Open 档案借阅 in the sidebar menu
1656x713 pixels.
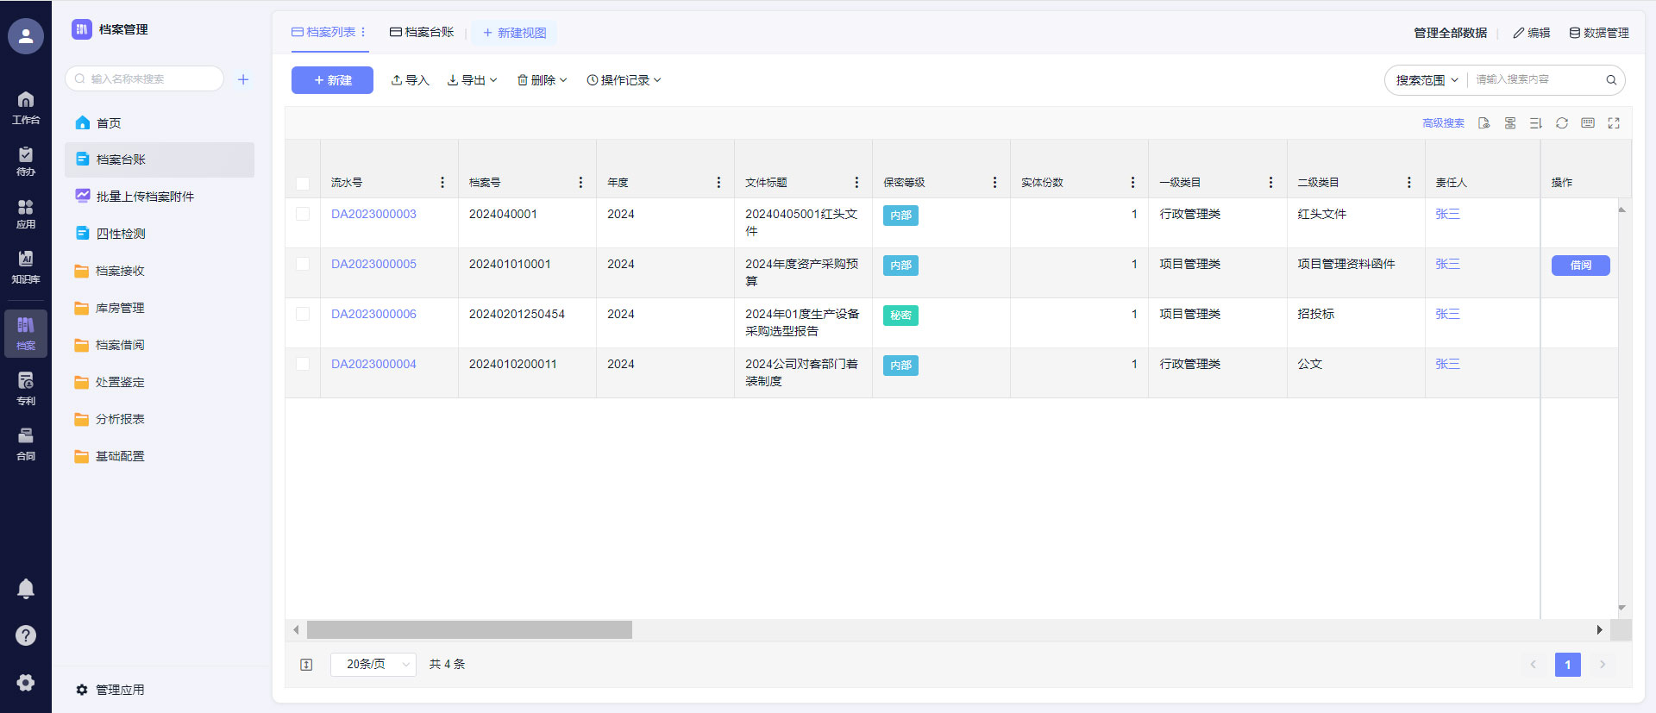pos(120,345)
